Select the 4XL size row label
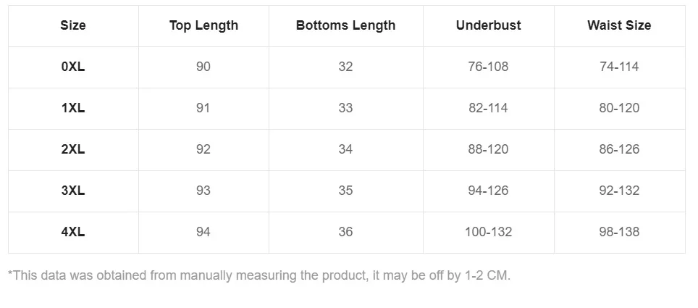The image size is (698, 308). [x=73, y=232]
